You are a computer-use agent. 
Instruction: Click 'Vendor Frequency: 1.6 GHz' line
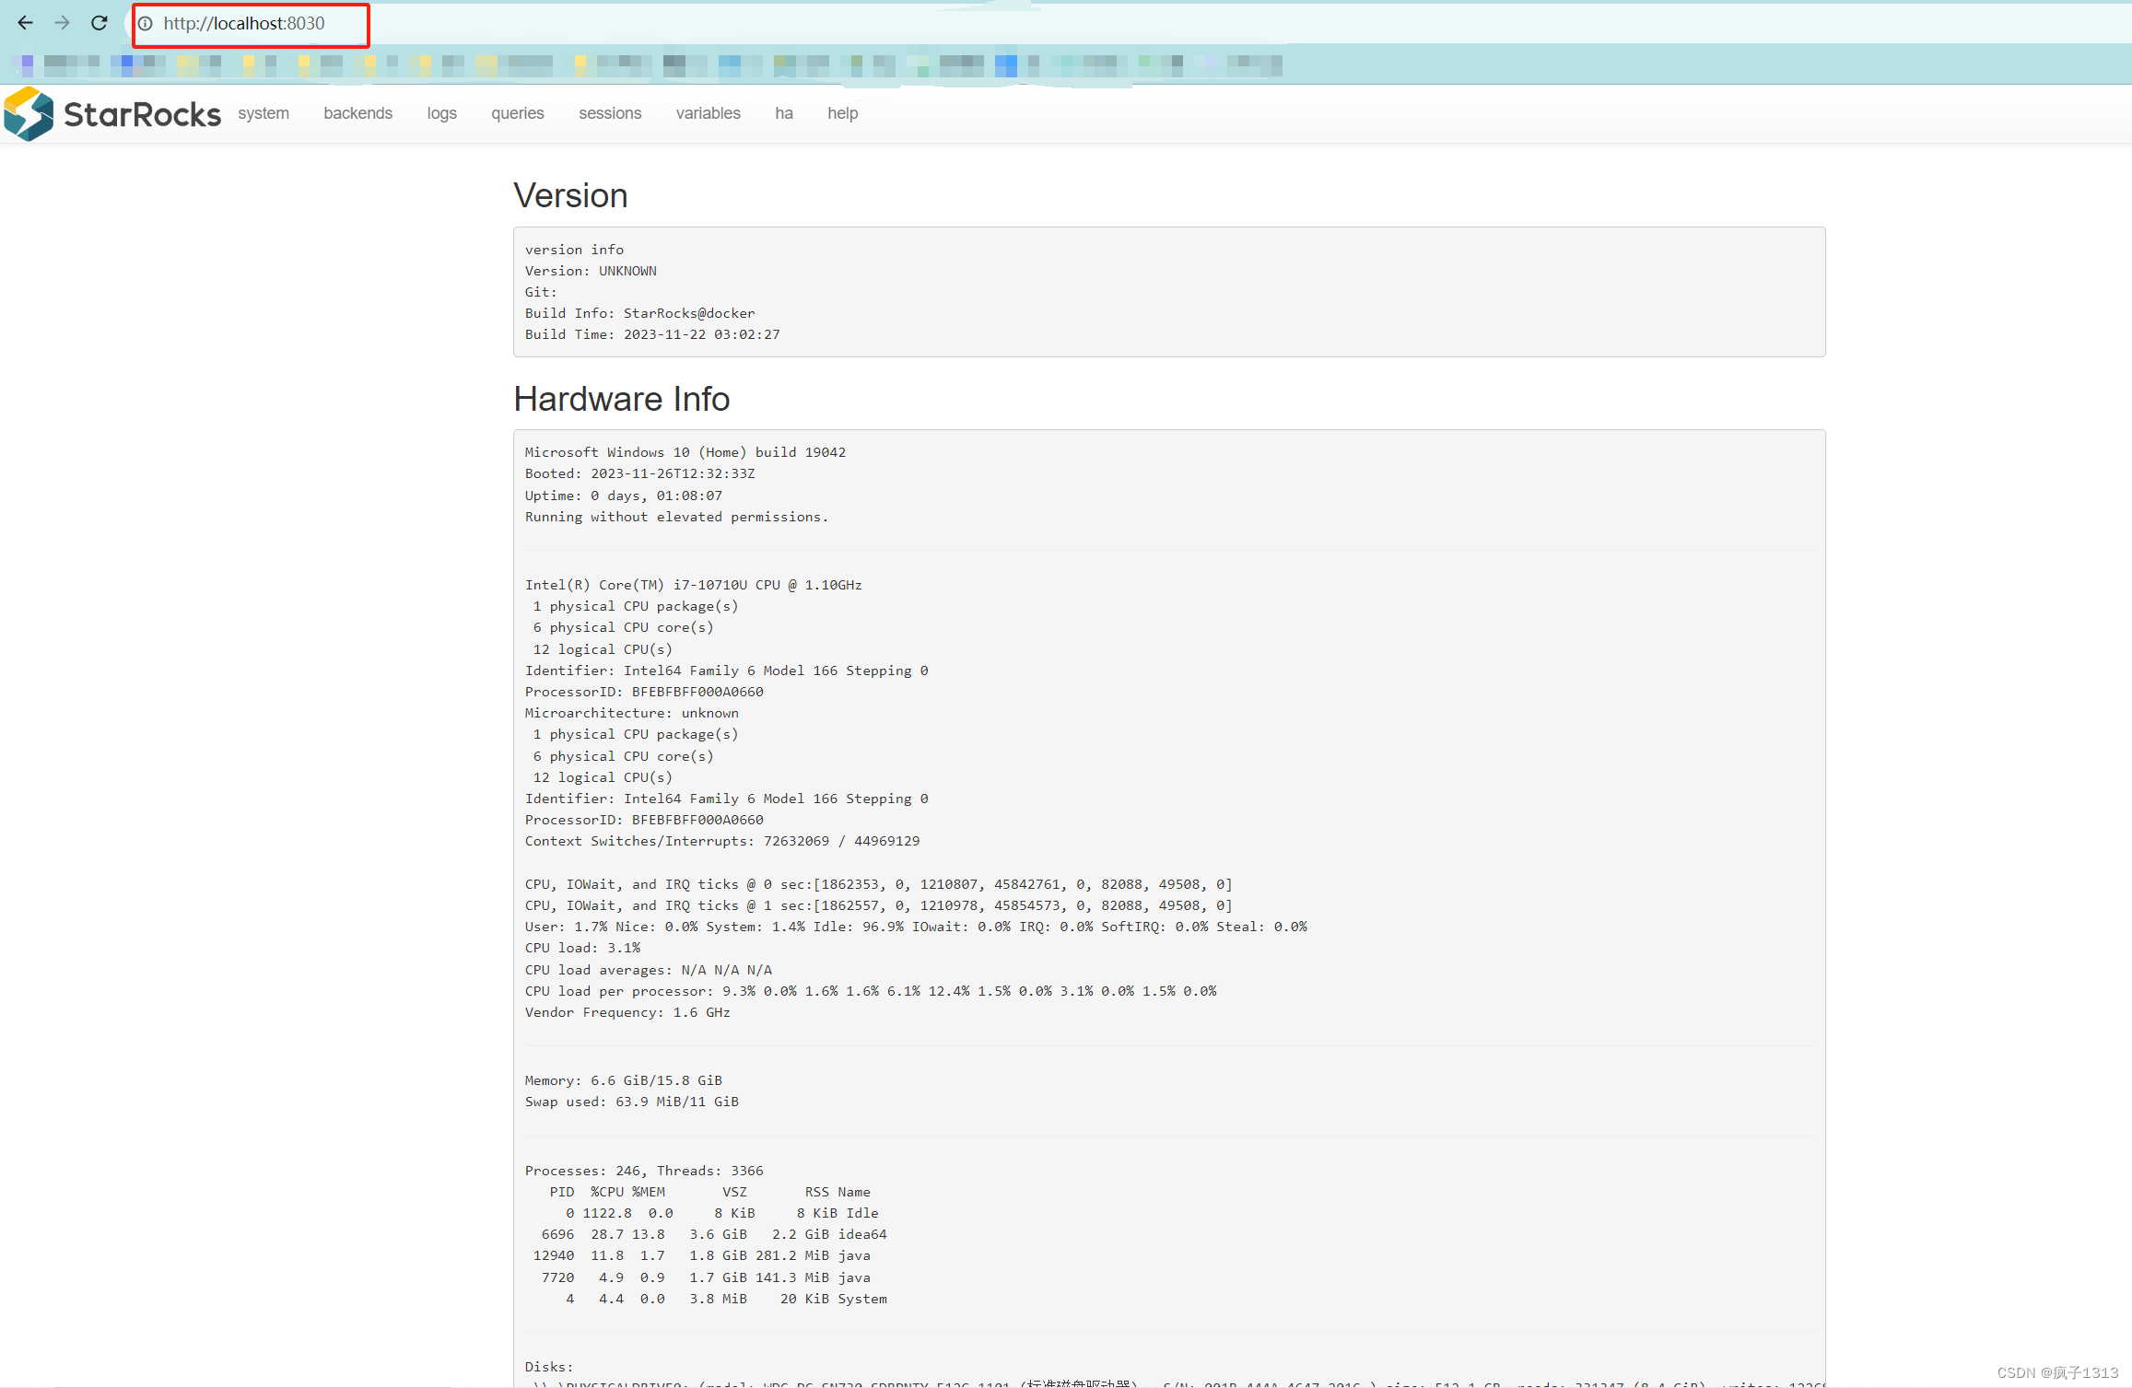click(627, 1012)
